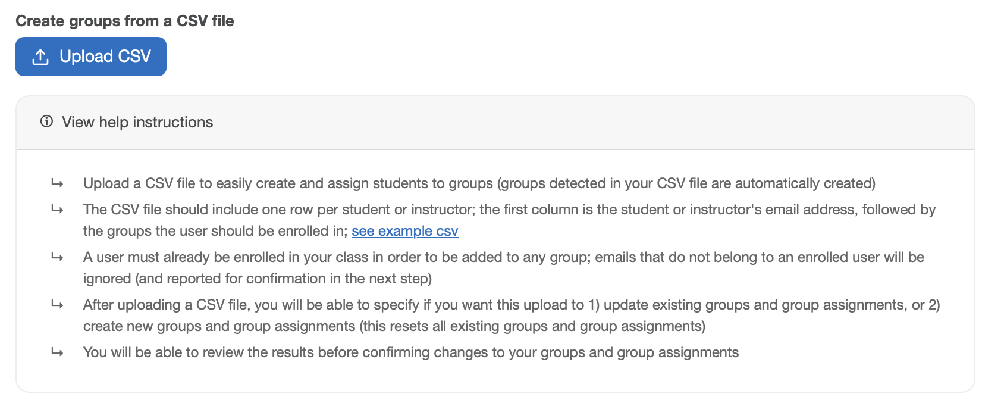Click the line "A user must already be enrolled"
The width and height of the screenshot is (1004, 406).
click(x=504, y=257)
